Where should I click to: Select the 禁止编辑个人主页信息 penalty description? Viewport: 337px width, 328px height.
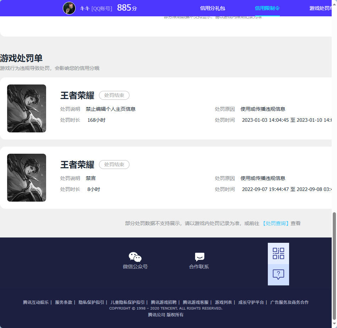(x=110, y=109)
